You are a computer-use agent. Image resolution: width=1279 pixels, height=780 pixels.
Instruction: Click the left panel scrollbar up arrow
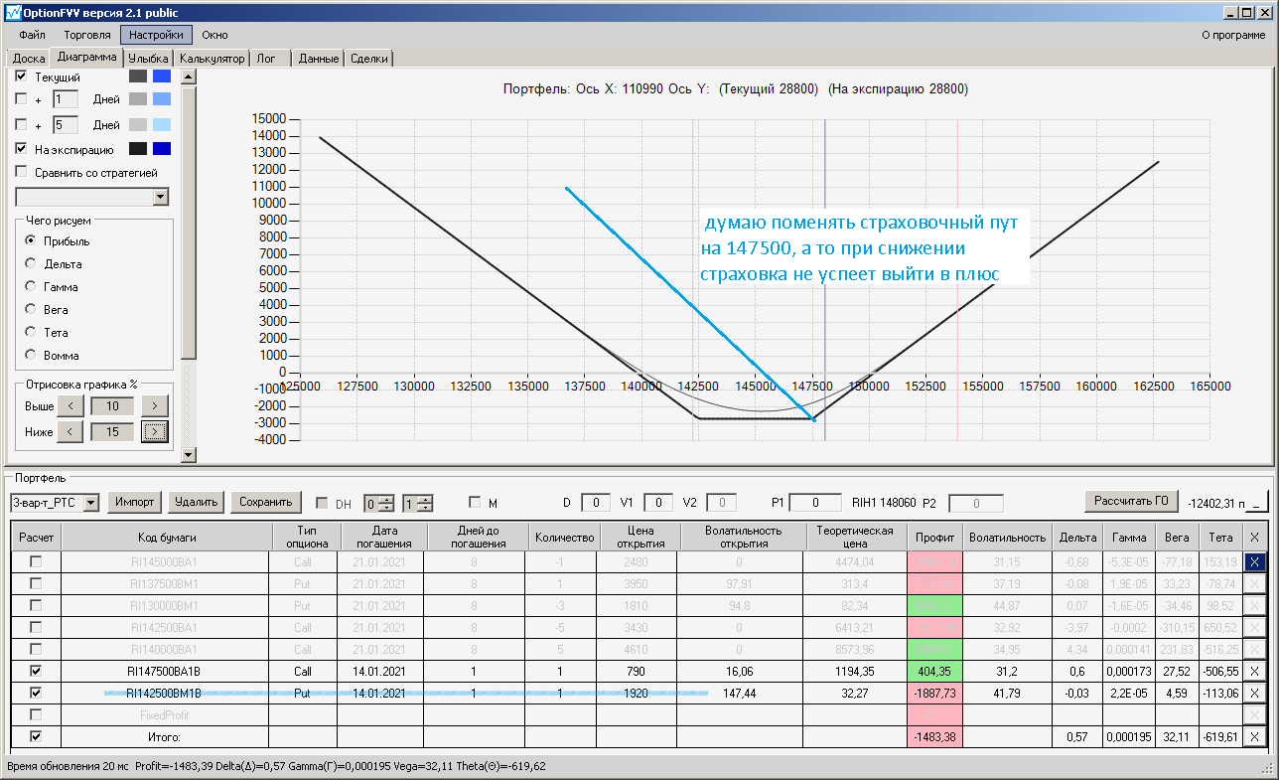click(189, 77)
